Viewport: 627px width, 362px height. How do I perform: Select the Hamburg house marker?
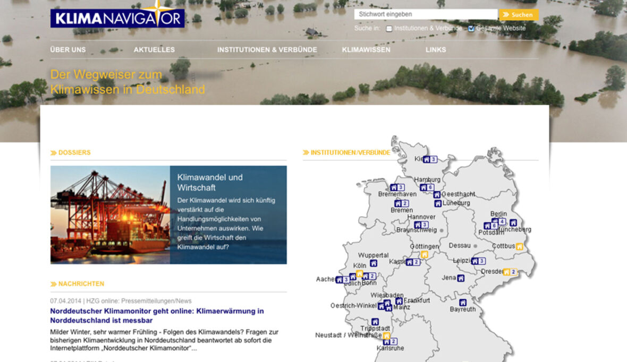[423, 187]
